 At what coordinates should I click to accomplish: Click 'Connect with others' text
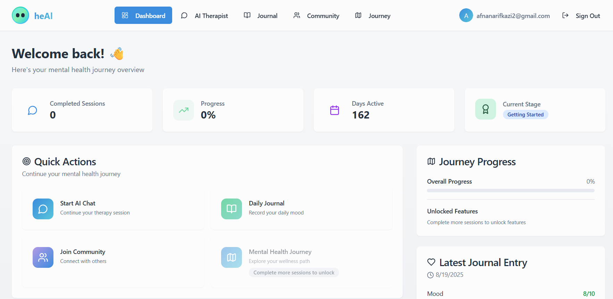click(83, 261)
